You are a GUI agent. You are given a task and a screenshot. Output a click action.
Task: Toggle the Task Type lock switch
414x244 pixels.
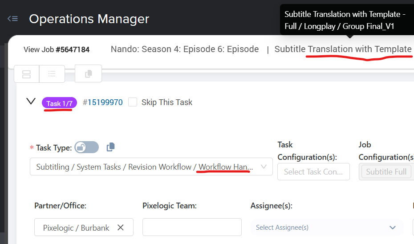coord(87,147)
